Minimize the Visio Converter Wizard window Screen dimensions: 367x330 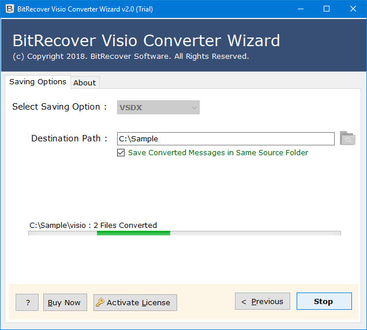click(301, 9)
